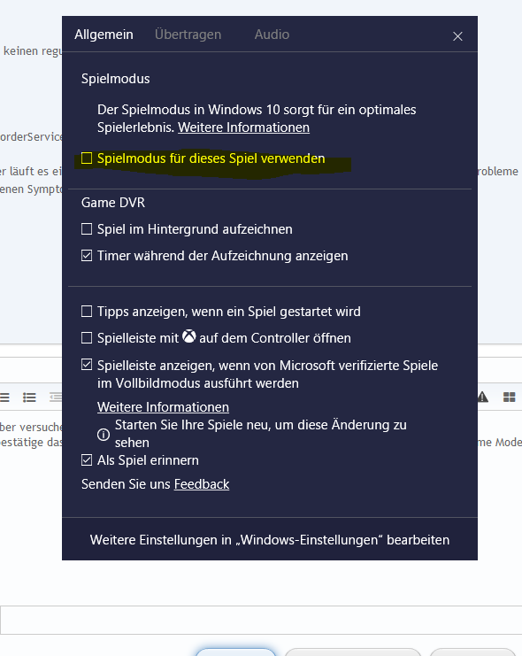Enable Spielleiste mit Controller öffnen checkbox
Screen dimensions: 522x656
[x=87, y=337]
